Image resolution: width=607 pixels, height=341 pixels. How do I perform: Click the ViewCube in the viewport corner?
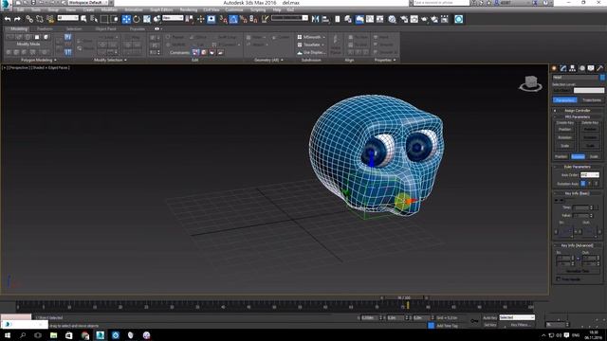coord(530,83)
